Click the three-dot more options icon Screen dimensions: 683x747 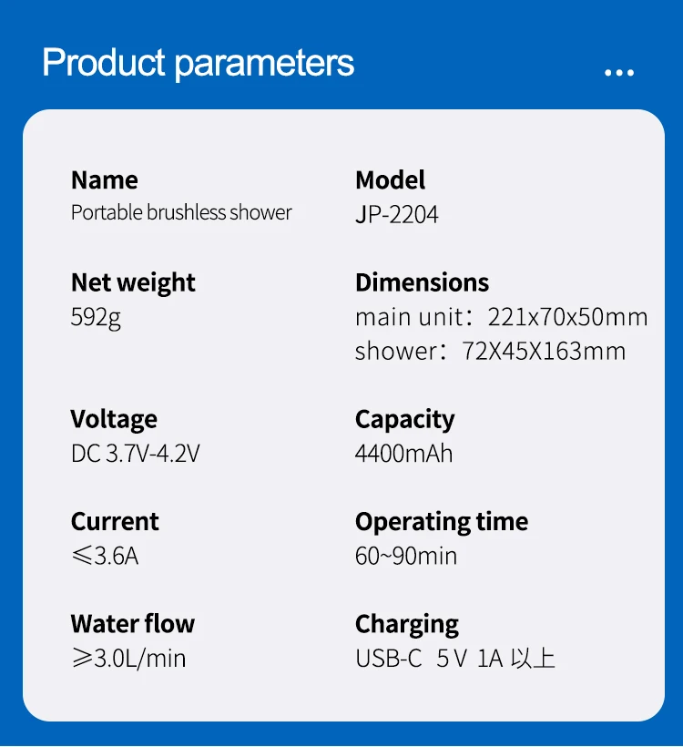pos(619,73)
